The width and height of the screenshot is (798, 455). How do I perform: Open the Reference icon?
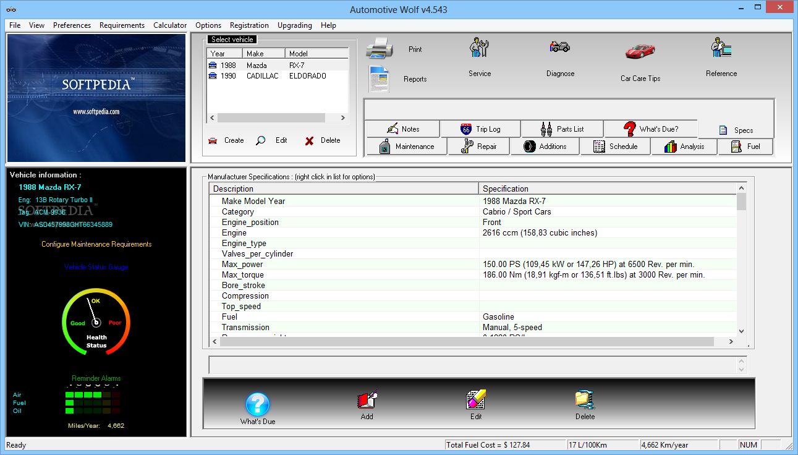coord(721,48)
